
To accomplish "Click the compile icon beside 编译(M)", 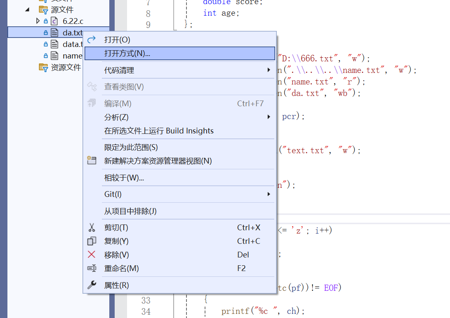I will (x=92, y=103).
